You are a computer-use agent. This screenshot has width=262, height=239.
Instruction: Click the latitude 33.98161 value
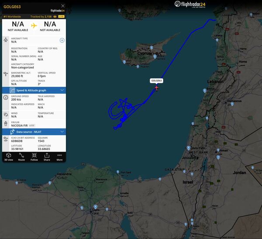17,149
